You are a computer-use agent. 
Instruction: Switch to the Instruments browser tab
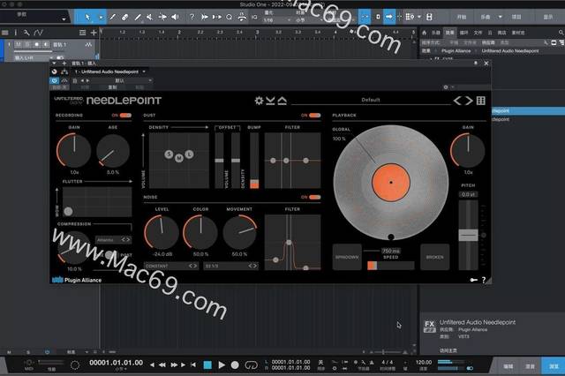pos(436,33)
